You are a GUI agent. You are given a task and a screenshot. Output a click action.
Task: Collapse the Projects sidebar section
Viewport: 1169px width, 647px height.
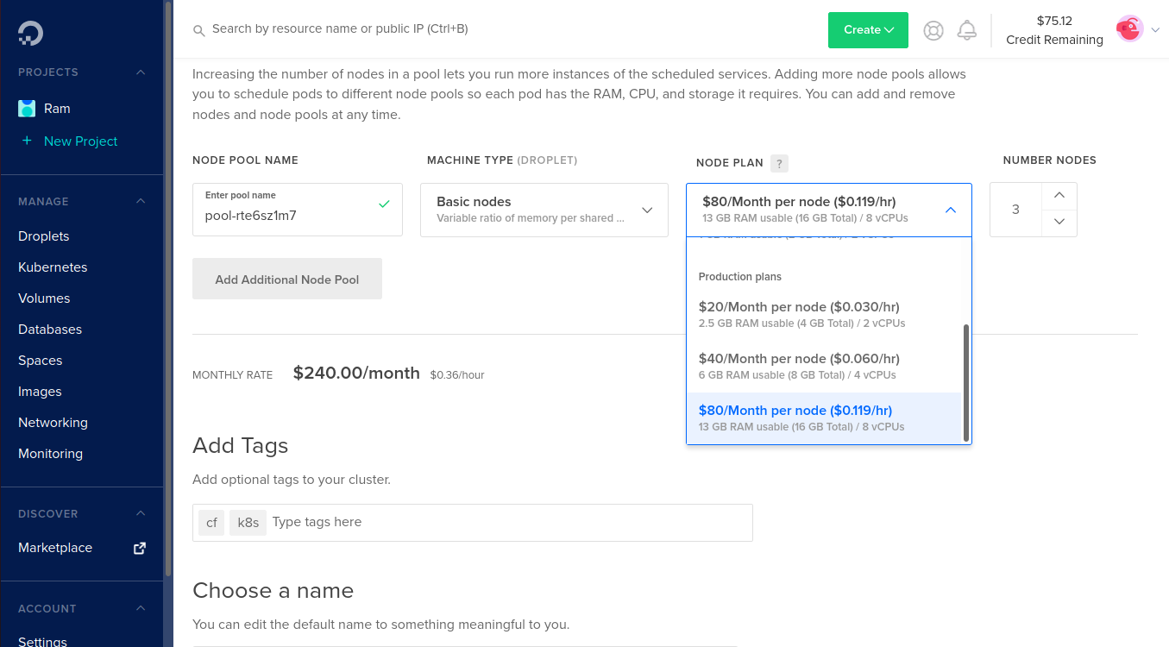(x=141, y=72)
